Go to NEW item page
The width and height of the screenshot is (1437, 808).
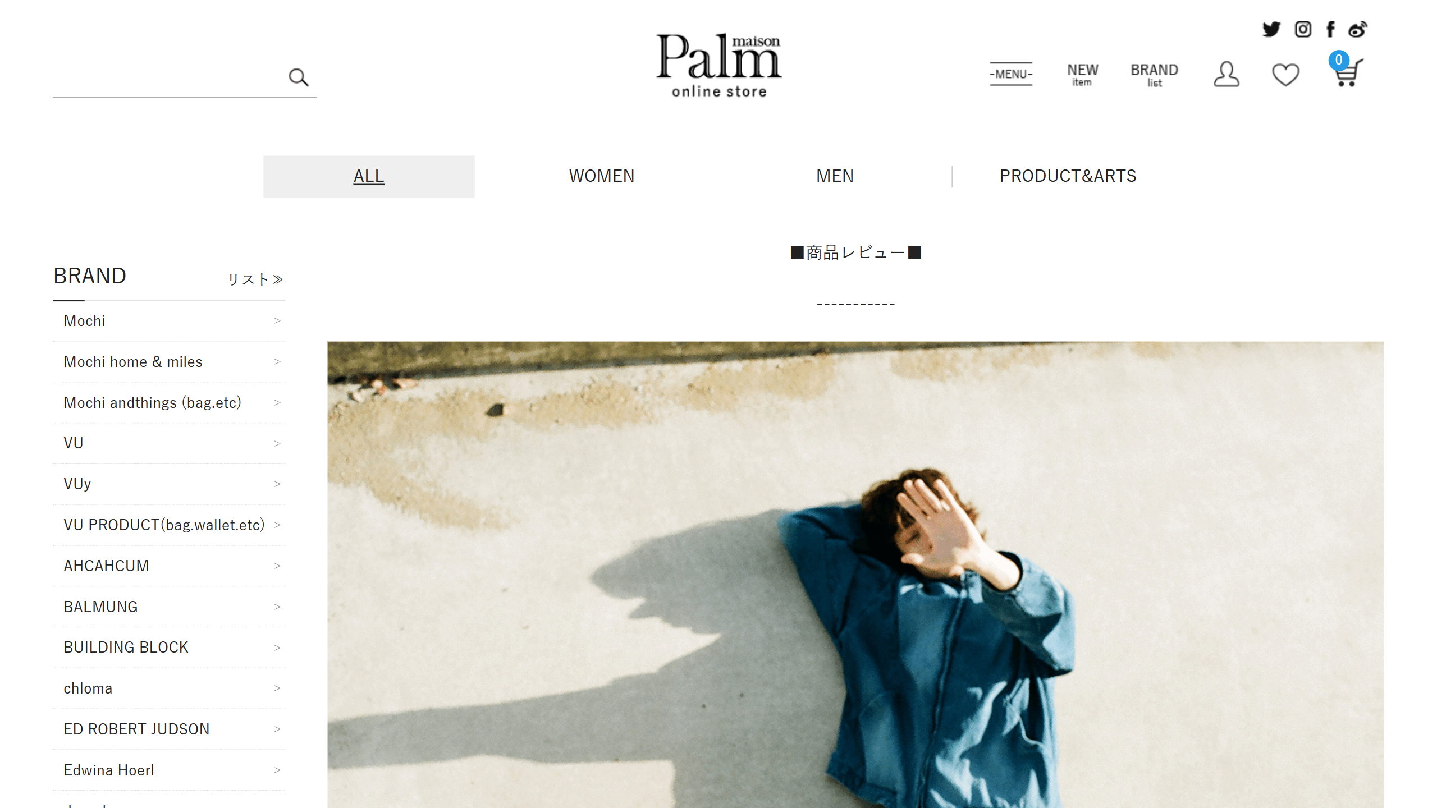1082,74
